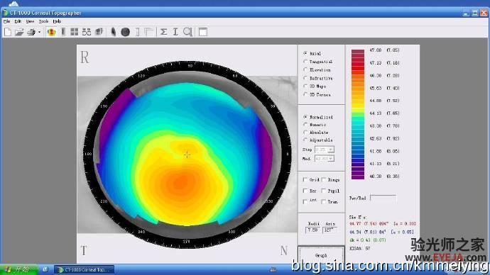Click the Graph button
This screenshot has width=490, height=275.
pos(321,255)
